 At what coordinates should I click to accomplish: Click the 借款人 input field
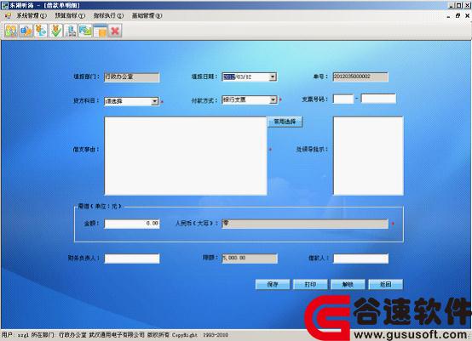(360, 259)
